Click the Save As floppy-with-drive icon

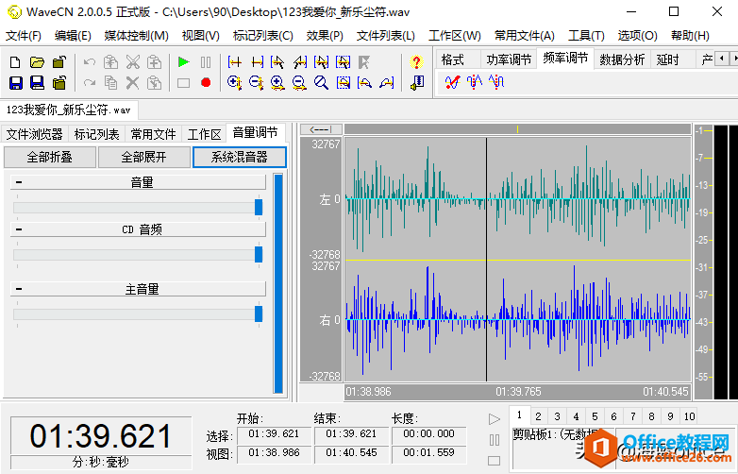tap(37, 83)
